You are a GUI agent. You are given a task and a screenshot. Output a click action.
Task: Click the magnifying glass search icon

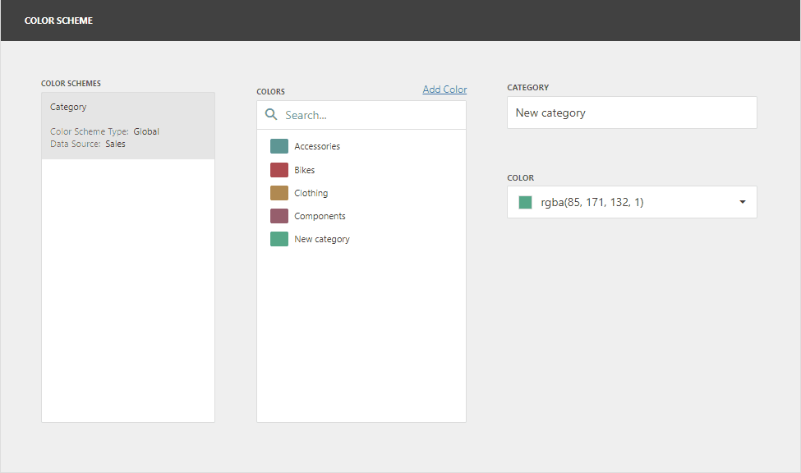coord(271,114)
